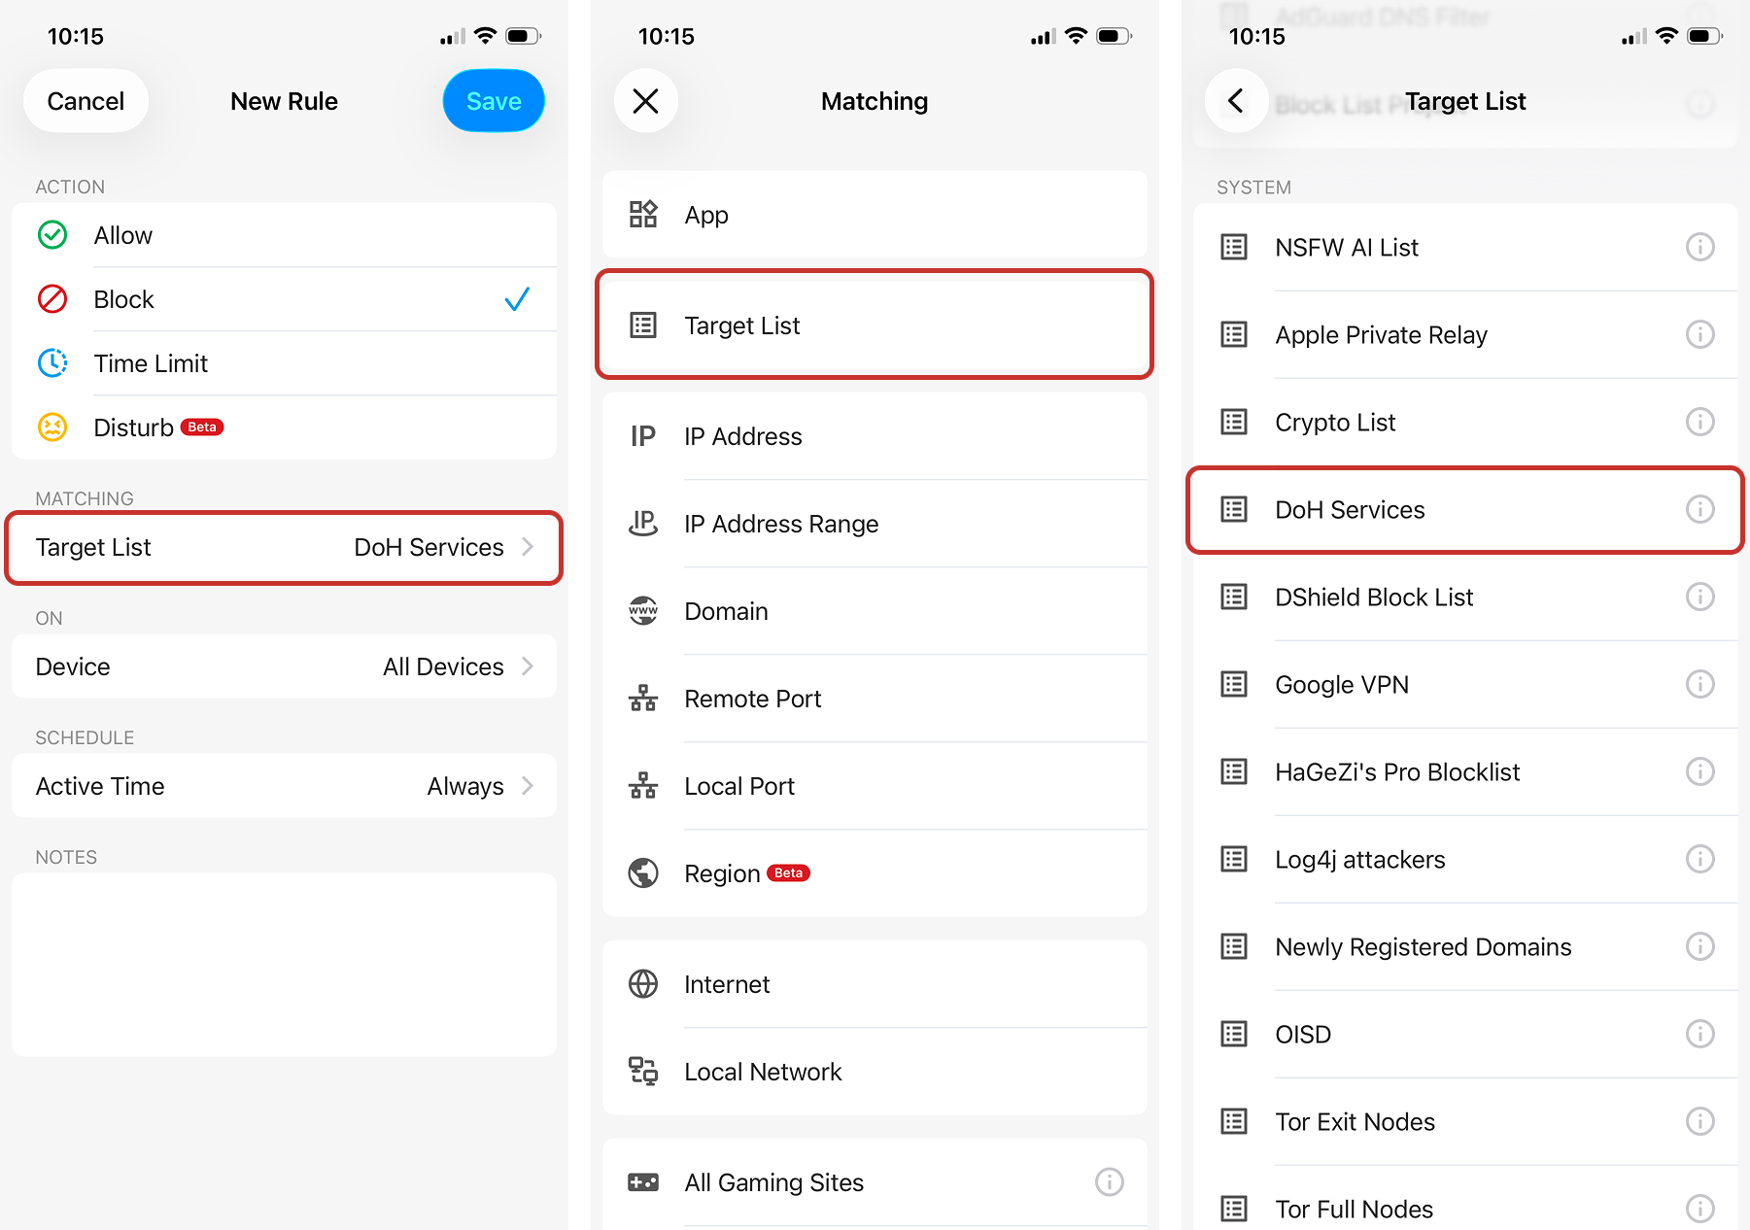1750x1230 pixels.
Task: Tap the Remote Port network icon
Action: (643, 699)
